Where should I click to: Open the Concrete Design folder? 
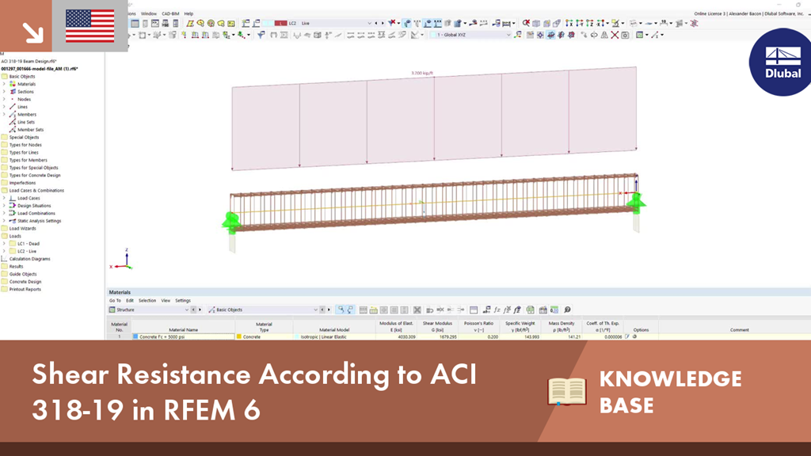click(x=25, y=282)
